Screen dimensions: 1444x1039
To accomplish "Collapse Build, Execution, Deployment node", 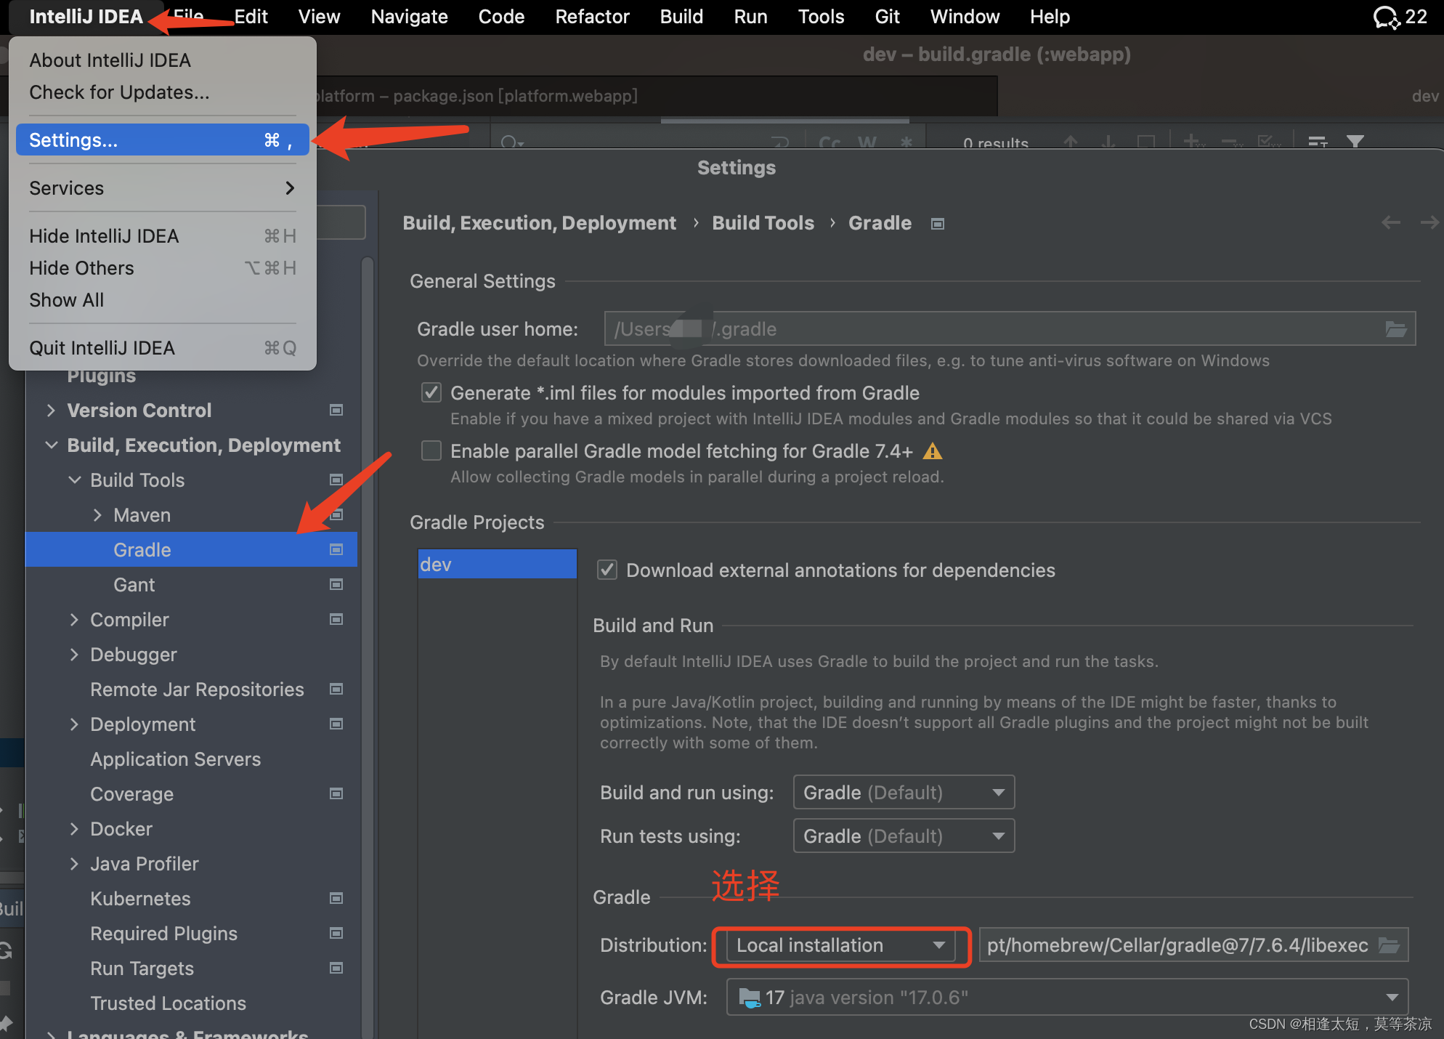I will [51, 445].
